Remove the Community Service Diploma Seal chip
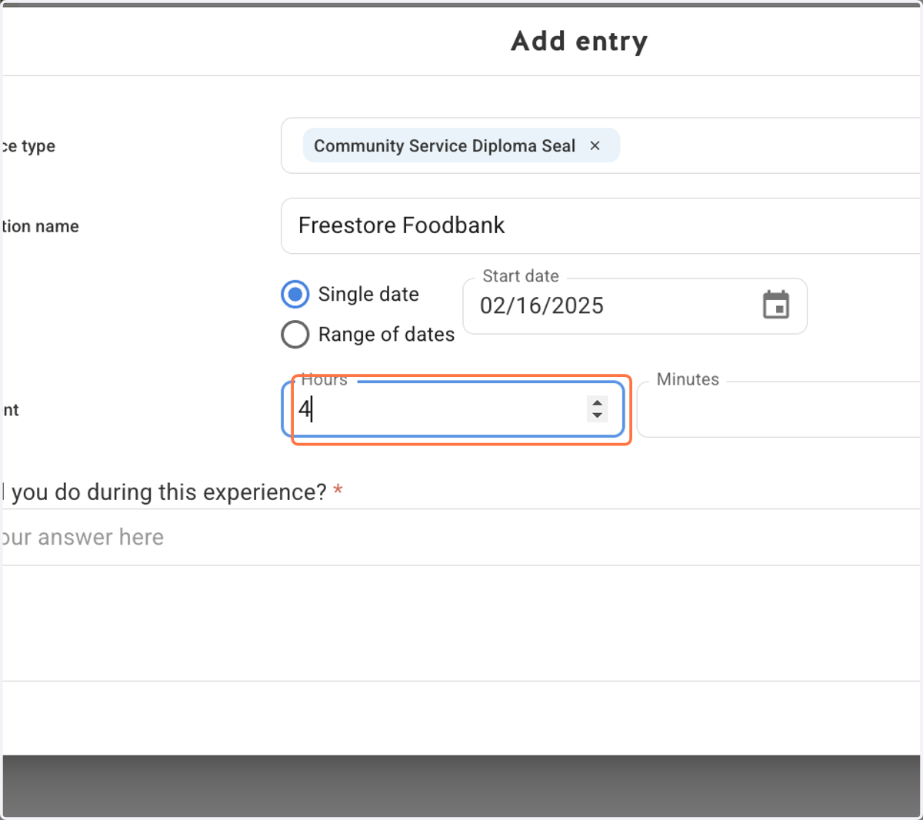This screenshot has width=923, height=820. [595, 145]
